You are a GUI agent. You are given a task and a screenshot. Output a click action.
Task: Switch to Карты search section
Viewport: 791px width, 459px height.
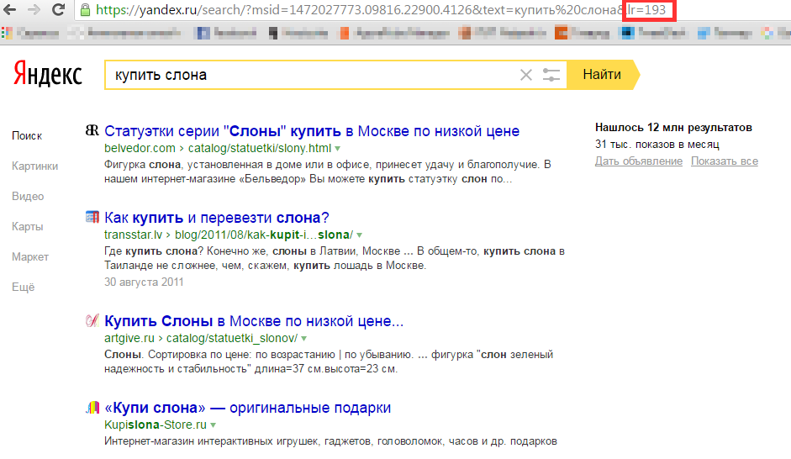(x=27, y=226)
